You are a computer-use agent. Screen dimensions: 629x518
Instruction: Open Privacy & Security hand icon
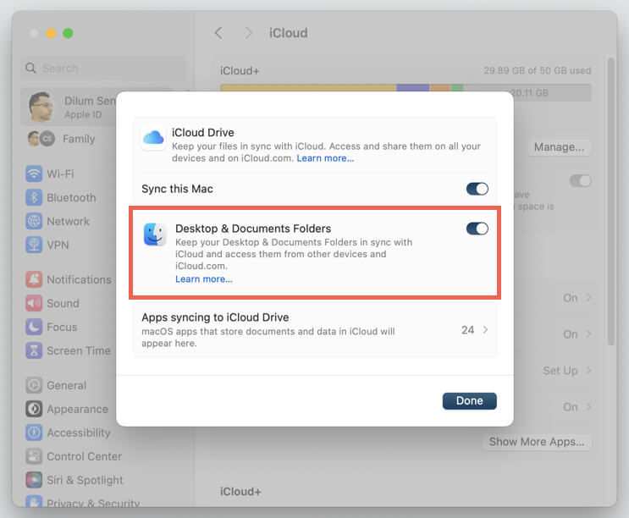(x=34, y=502)
